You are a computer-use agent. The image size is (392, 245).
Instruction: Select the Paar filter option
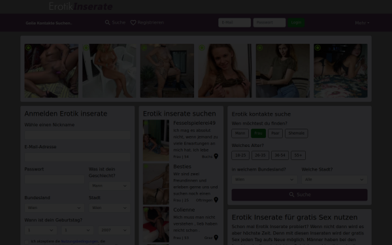(x=275, y=133)
